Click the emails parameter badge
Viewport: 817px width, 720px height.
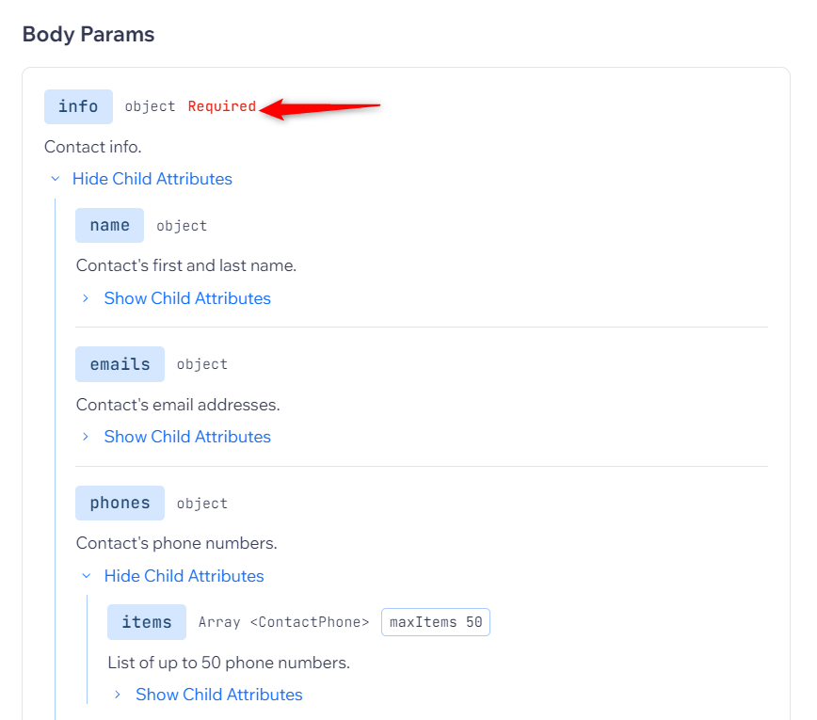point(120,364)
